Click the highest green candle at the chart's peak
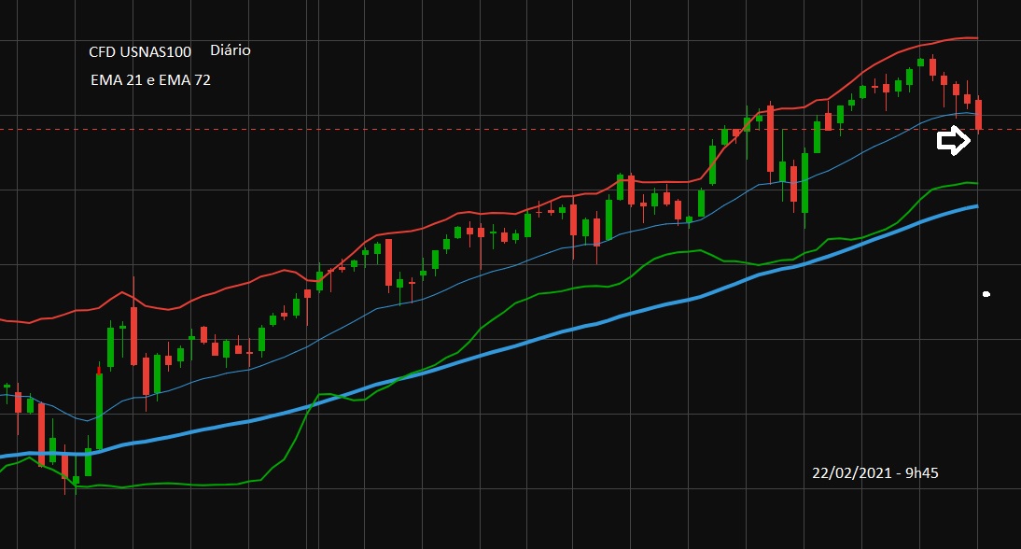 pyautogui.click(x=920, y=63)
